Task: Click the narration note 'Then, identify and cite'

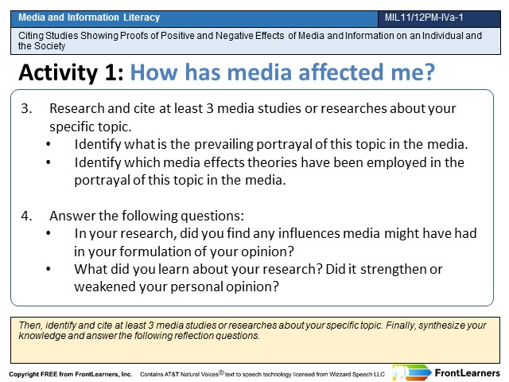Action: (x=252, y=330)
